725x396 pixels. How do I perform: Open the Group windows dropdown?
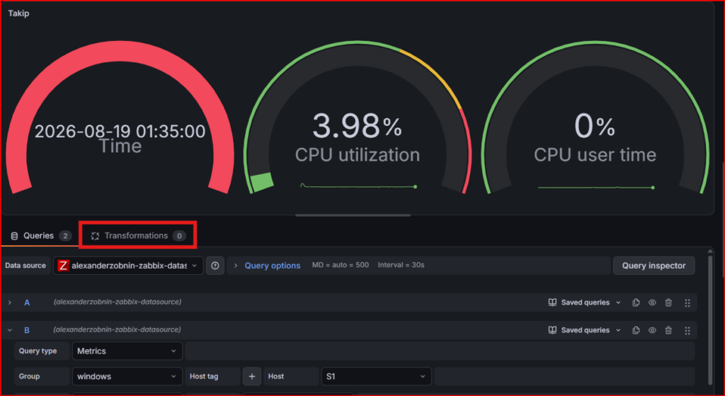(x=127, y=377)
